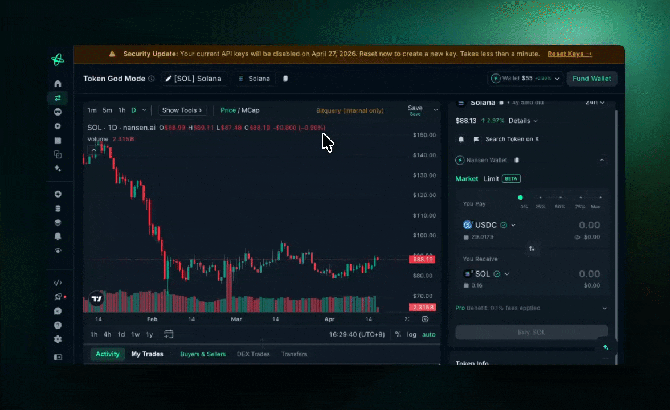The height and width of the screenshot is (410, 670).
Task: Open the Home page from sidebar
Action: pyautogui.click(x=58, y=83)
